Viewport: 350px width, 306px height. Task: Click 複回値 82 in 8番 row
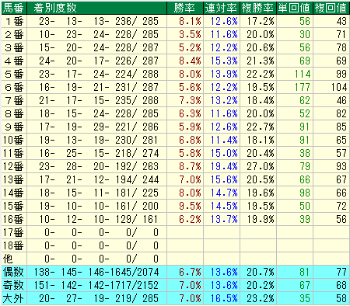click(x=341, y=113)
